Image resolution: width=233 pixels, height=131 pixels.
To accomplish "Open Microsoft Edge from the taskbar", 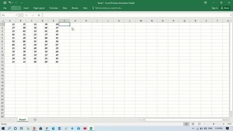I will tap(54, 128).
